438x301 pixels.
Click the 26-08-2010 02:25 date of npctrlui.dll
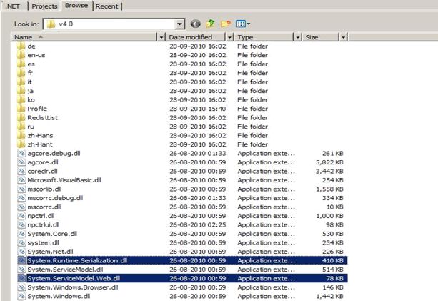[198, 225]
